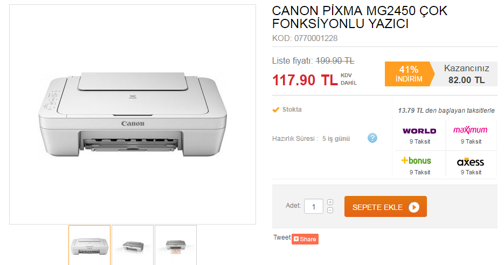Decrease quantity with the minus stepper
The height and width of the screenshot is (265, 504).
(330, 210)
